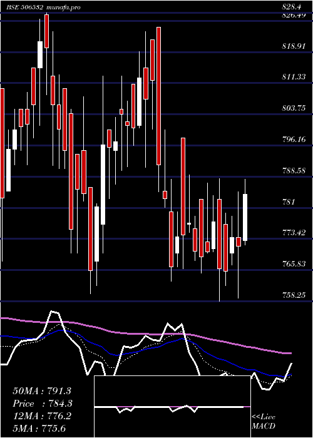Click the <<Live MACD label
The width and height of the screenshot is (313, 438).
pyautogui.click(x=264, y=422)
